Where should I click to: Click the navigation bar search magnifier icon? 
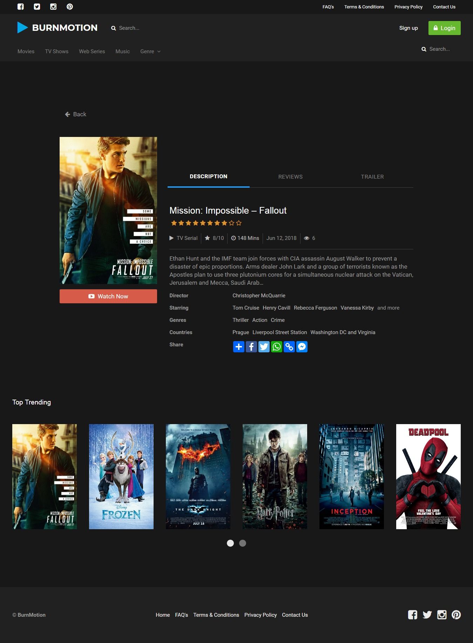coord(424,49)
